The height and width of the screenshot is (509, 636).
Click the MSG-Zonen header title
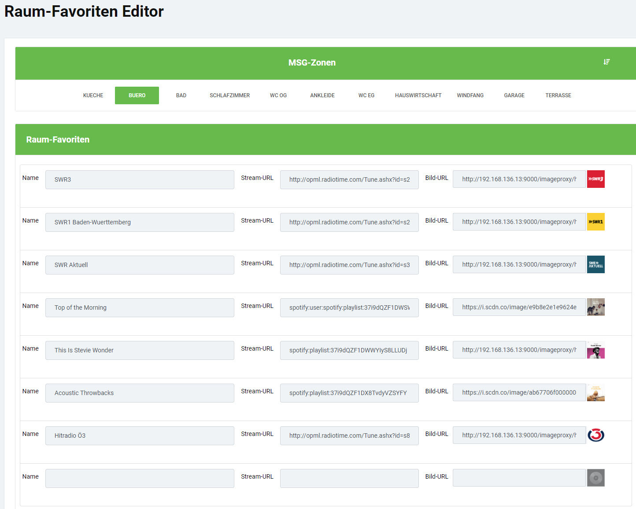[x=312, y=63]
